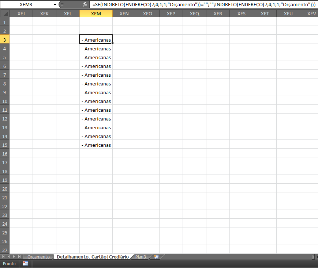Select column header XEJ
318x268 pixels.
(21, 14)
